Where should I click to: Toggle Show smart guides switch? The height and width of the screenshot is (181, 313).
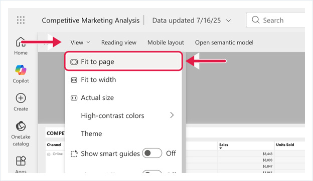coord(152,153)
